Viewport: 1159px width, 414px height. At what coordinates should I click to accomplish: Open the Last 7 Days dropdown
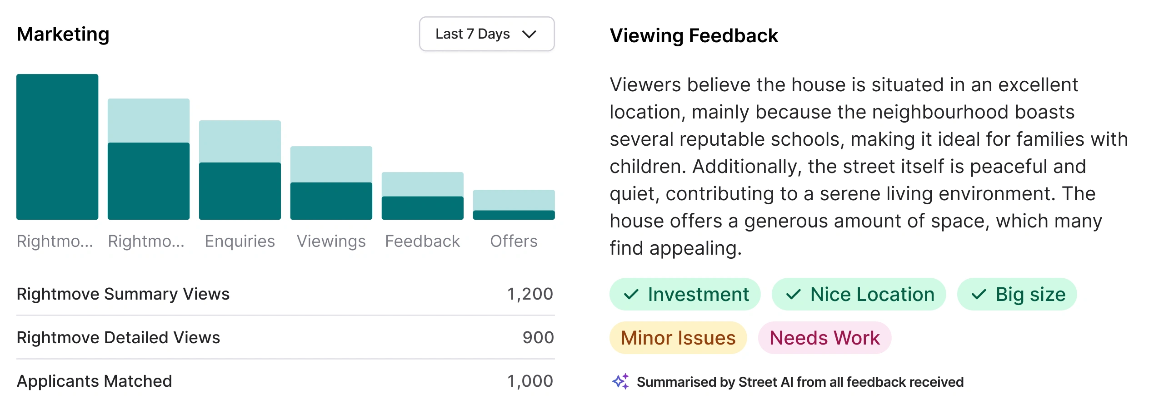486,34
